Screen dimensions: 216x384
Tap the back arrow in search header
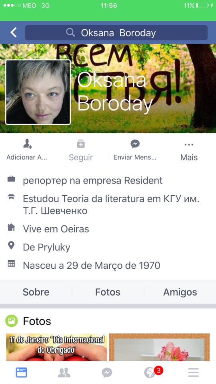[14, 32]
